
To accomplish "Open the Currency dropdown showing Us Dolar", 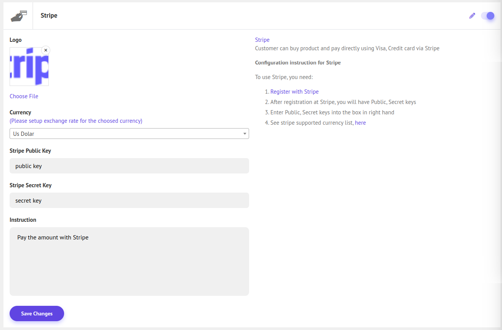I will pyautogui.click(x=129, y=134).
